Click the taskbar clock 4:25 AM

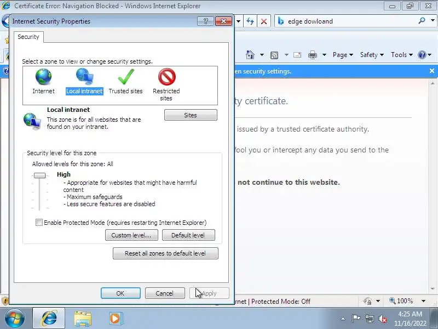coord(410,314)
